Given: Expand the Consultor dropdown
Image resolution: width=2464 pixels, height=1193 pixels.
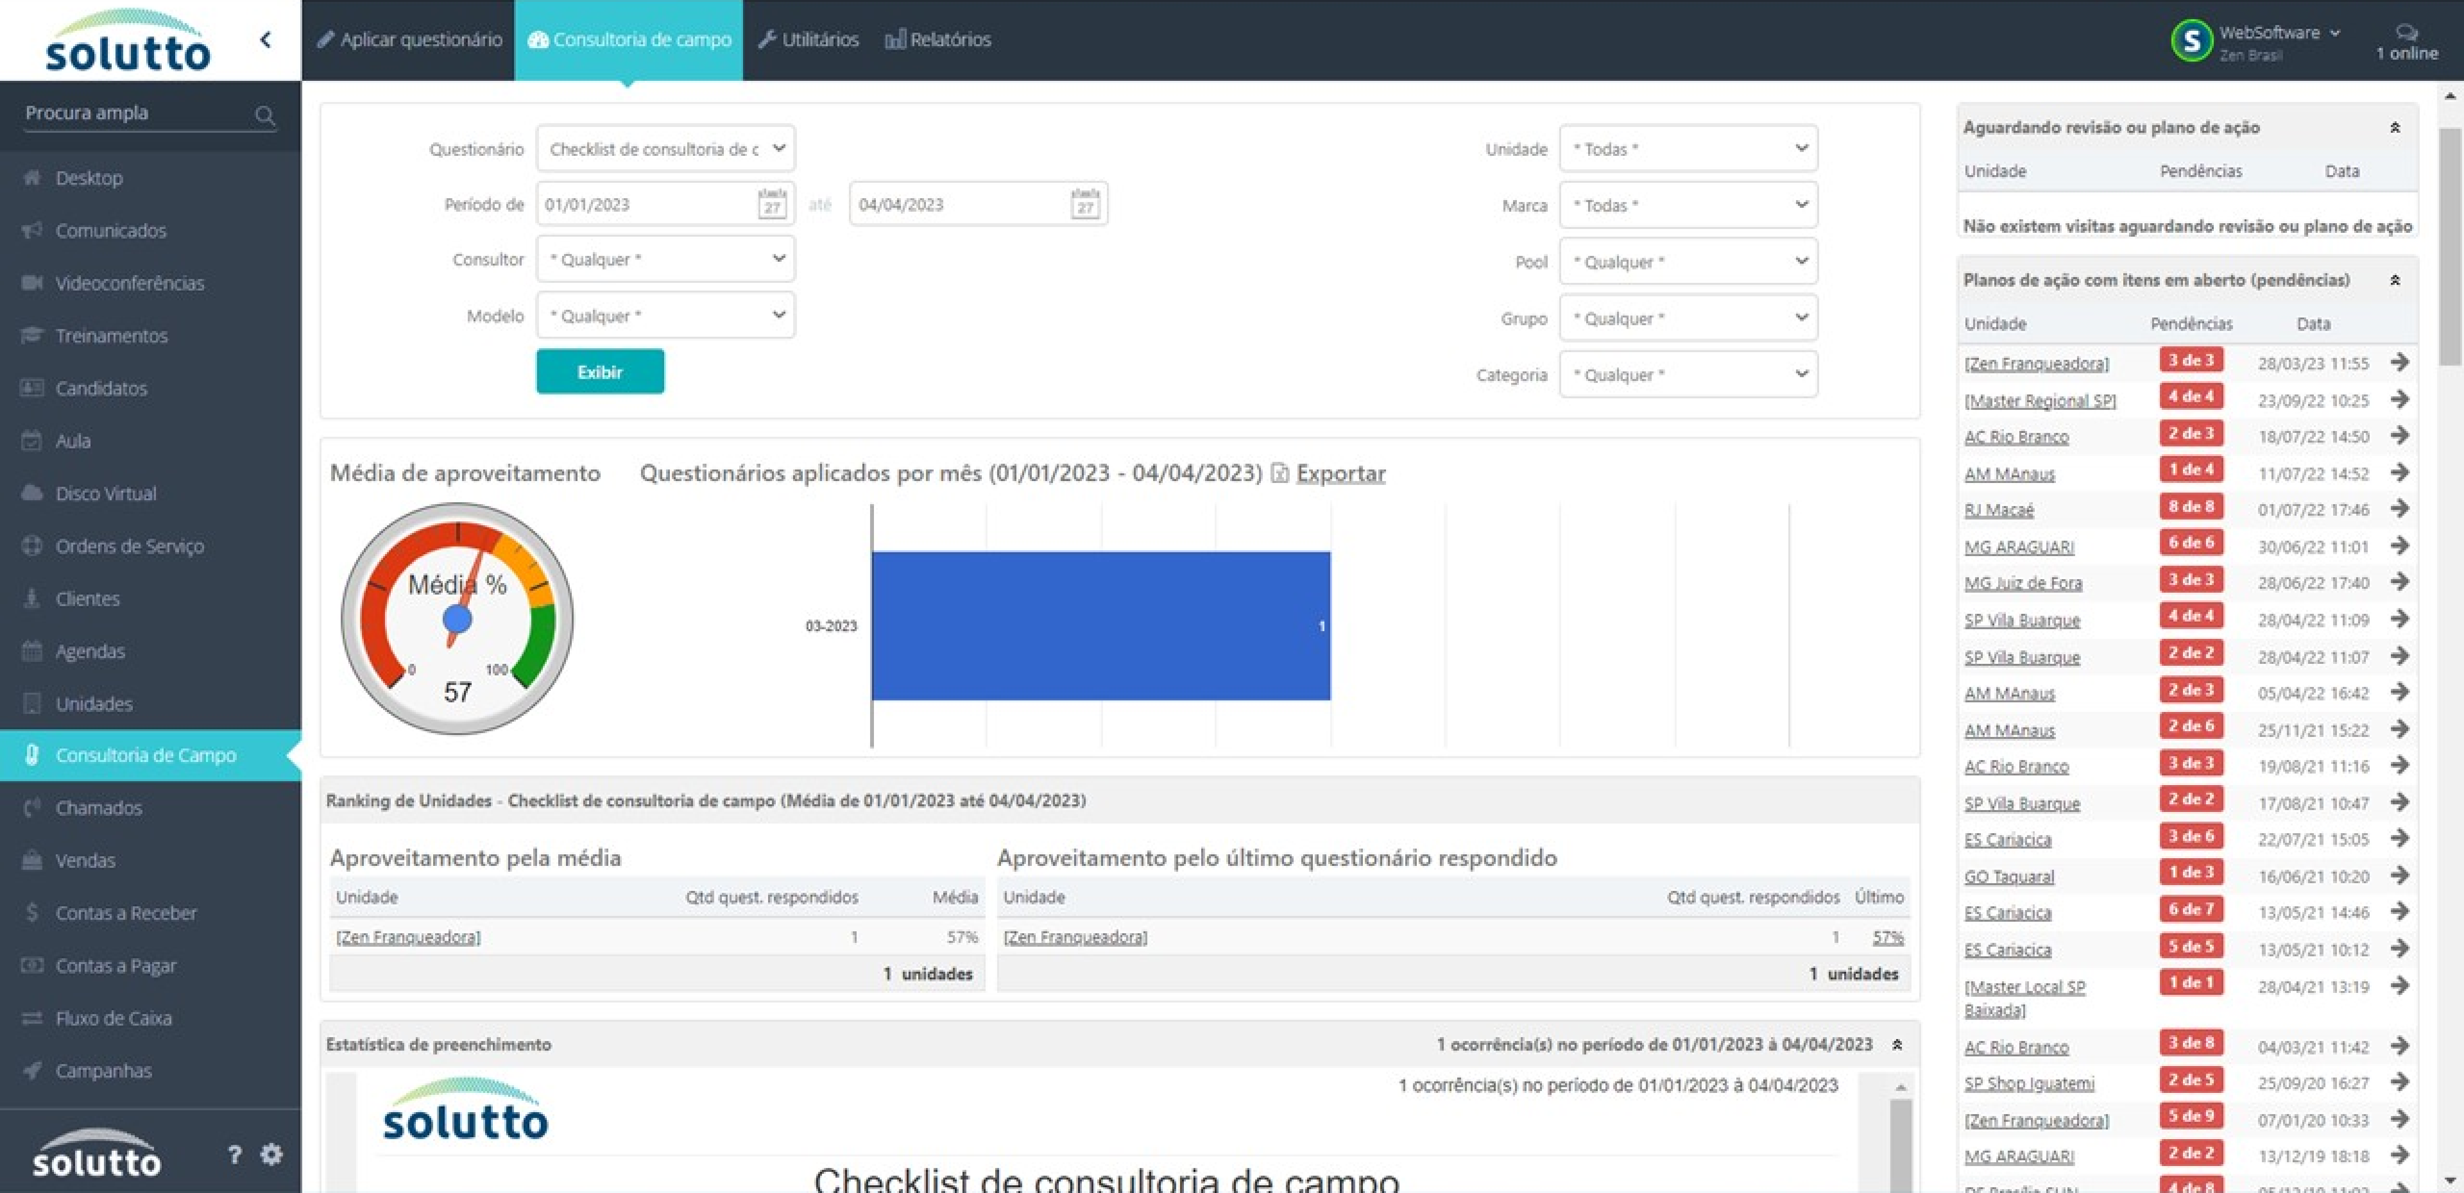Looking at the screenshot, I should click(666, 258).
